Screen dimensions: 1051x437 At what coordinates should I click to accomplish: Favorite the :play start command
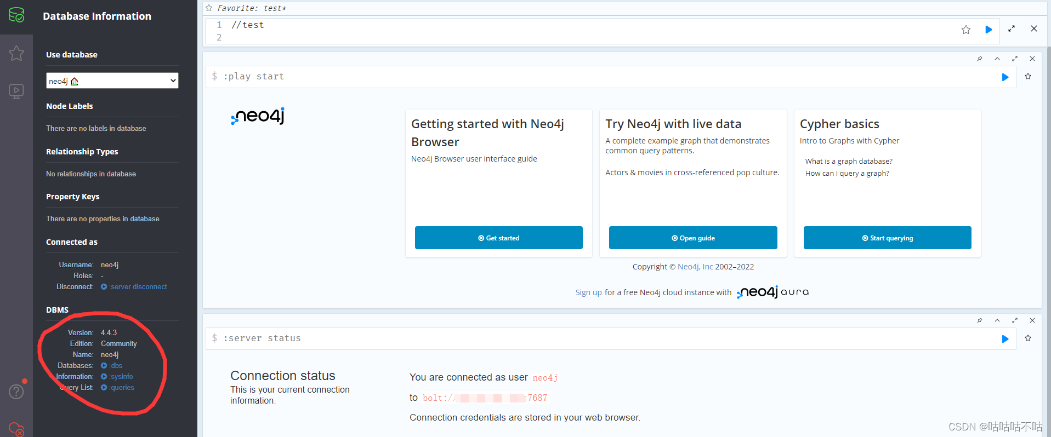1028,77
